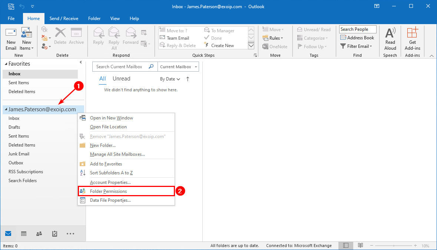Toggle Unread/Read message status
Image resolution: width=437 pixels, height=250 pixels.
pyautogui.click(x=314, y=29)
